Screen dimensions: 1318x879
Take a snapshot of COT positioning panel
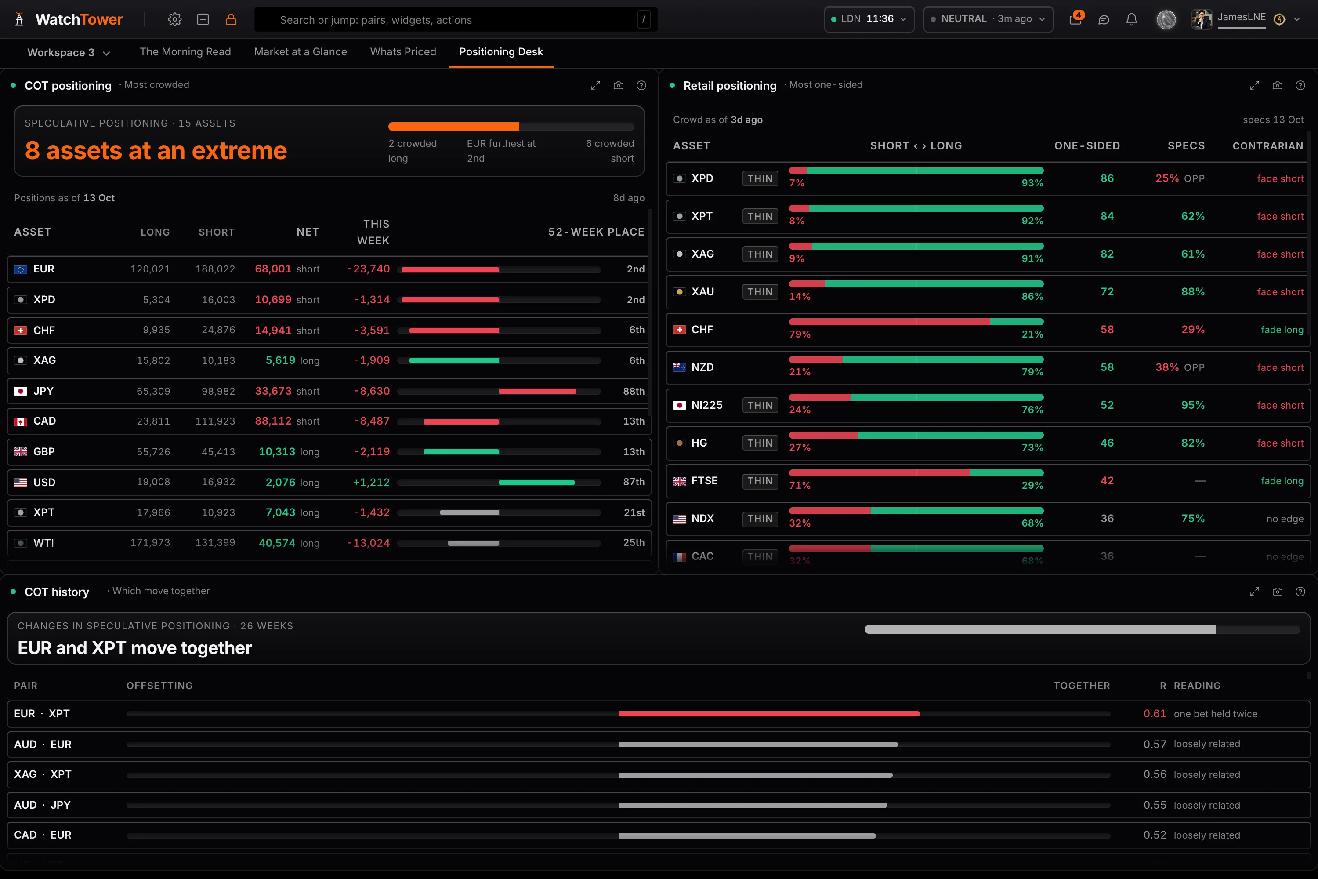click(x=619, y=85)
